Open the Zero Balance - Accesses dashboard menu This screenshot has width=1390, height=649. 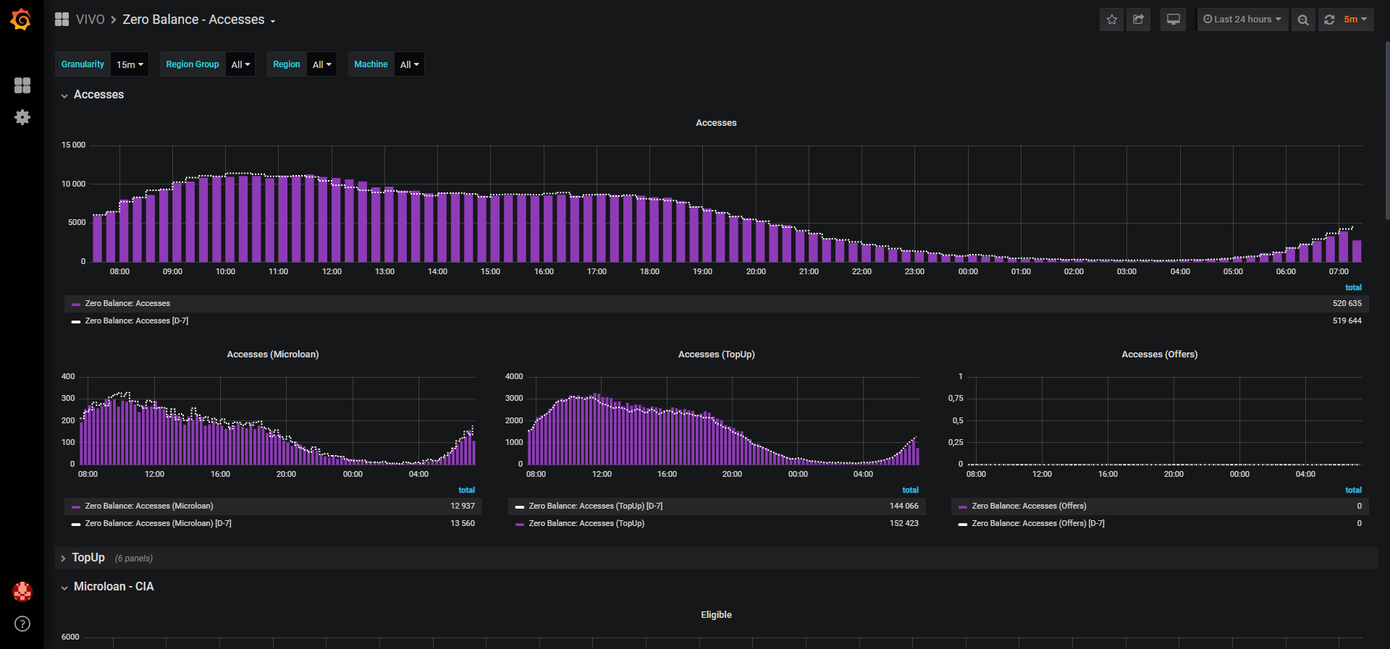198,20
